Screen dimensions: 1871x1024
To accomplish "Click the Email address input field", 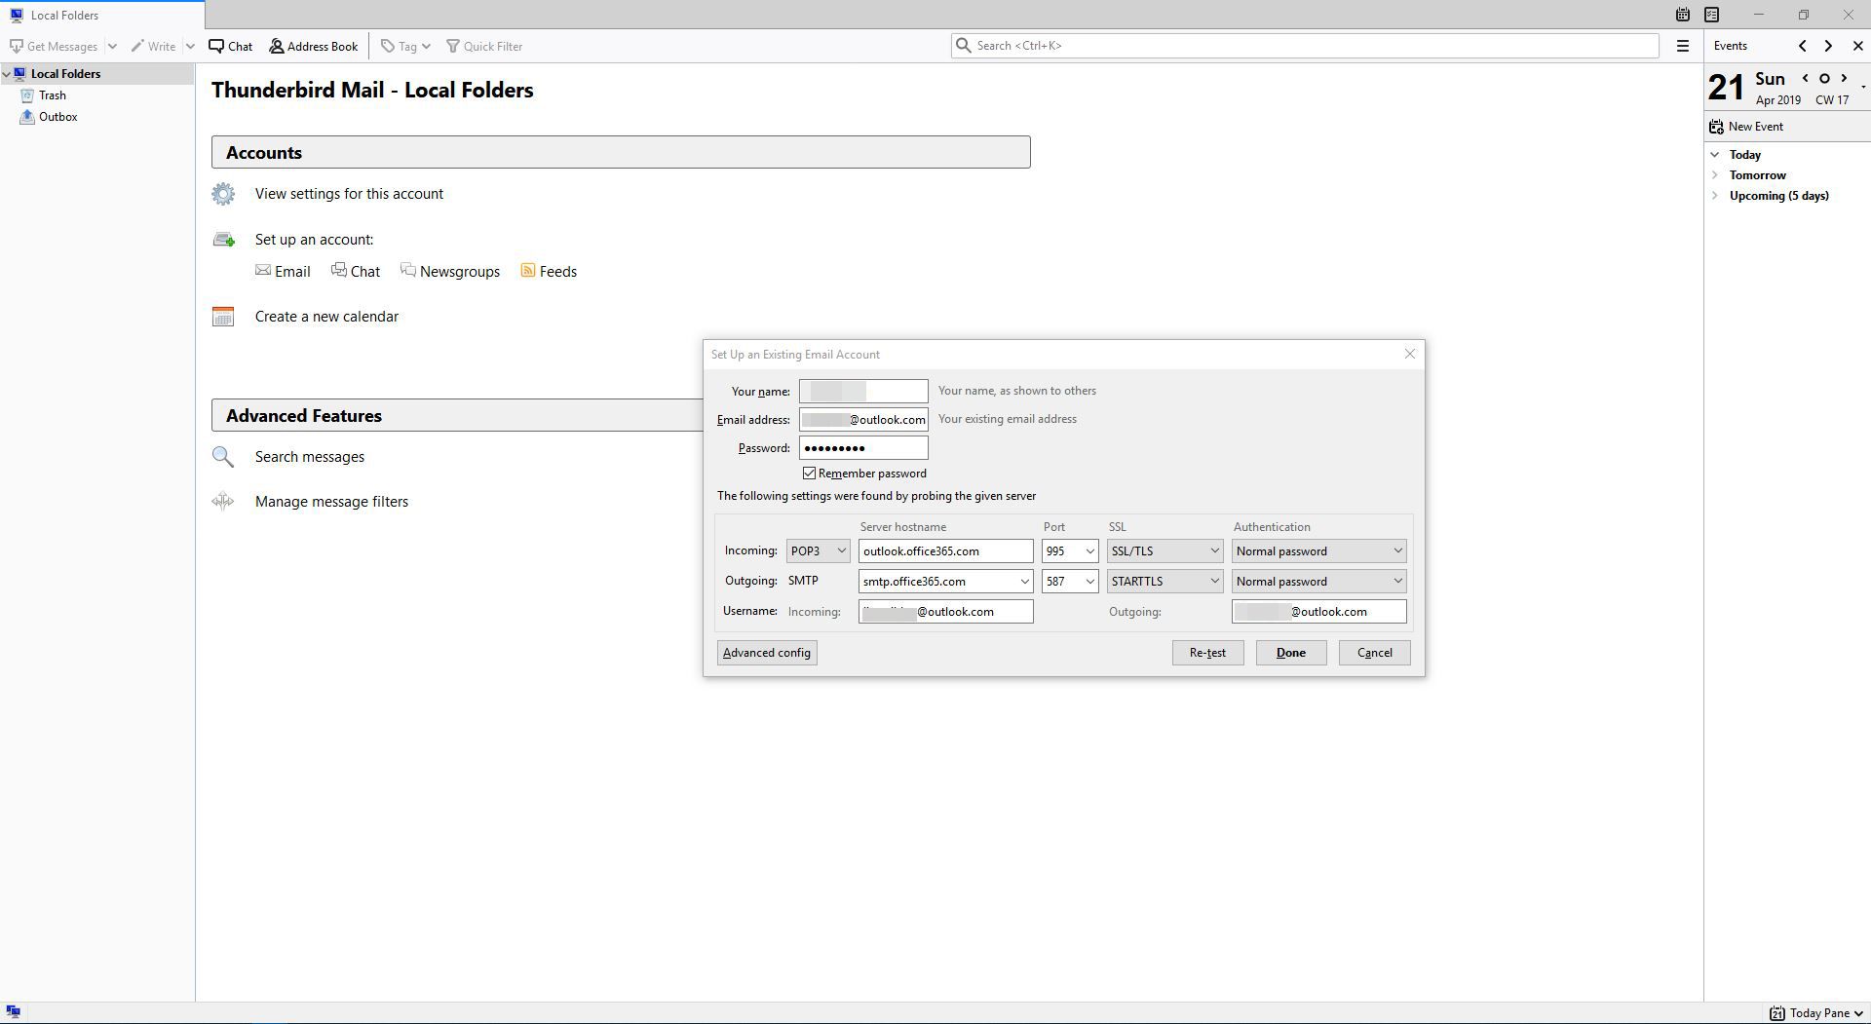I will pos(863,420).
